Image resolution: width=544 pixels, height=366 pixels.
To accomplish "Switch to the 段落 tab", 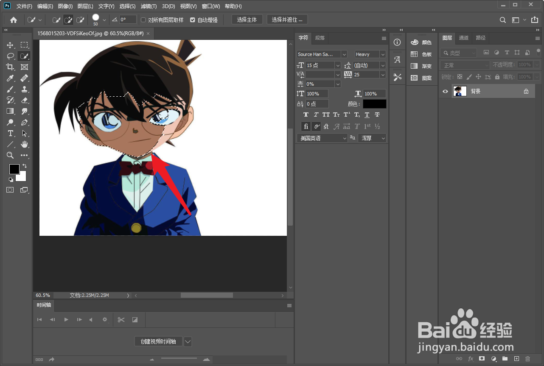I will pos(320,38).
